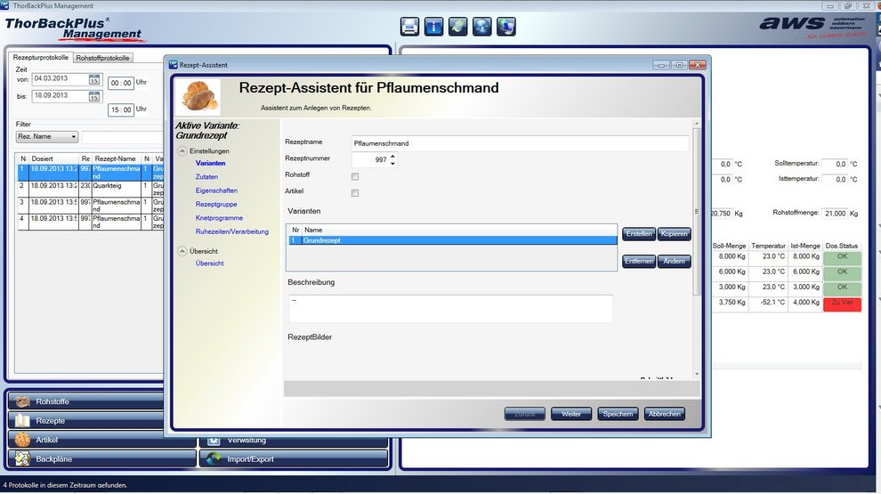This screenshot has height=494, width=881.
Task: Open the Ruhezeiten/Verarbeitung wizard step
Action: click(x=232, y=231)
